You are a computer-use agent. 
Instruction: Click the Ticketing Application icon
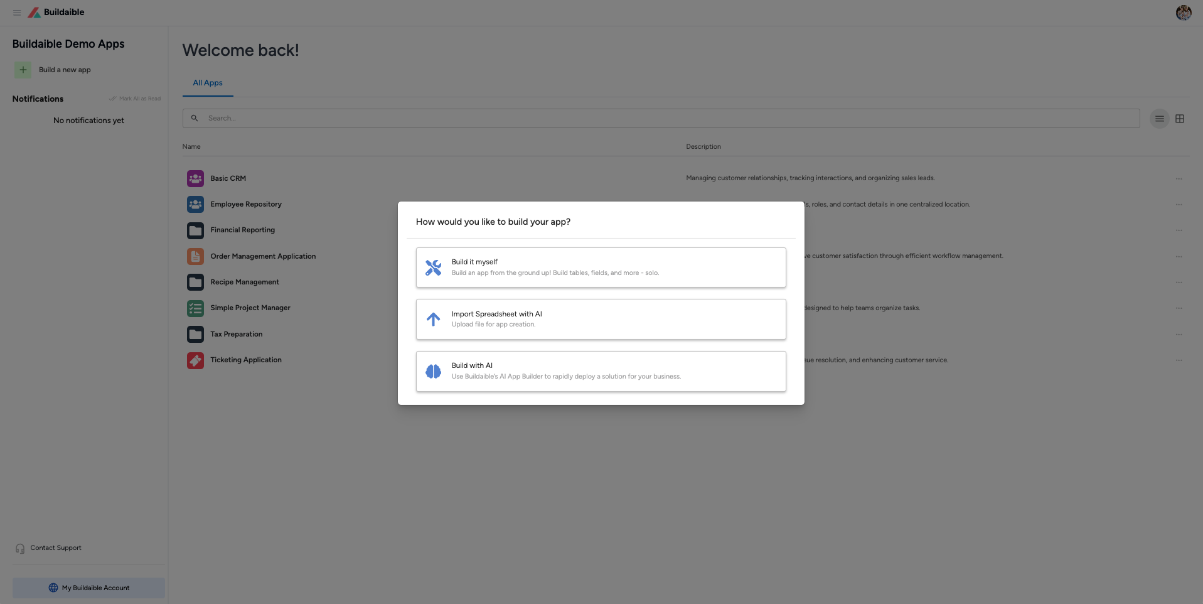pos(195,360)
